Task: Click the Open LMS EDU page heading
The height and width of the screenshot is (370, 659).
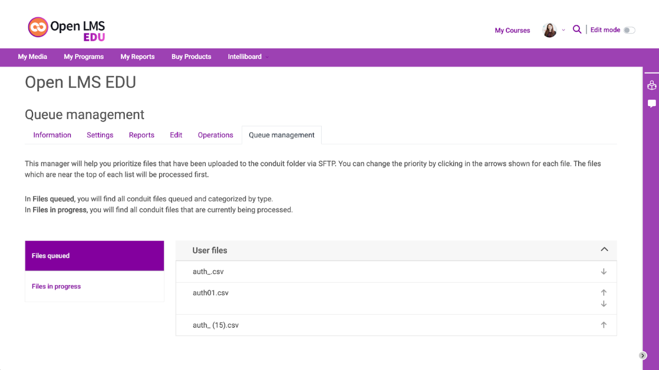Action: (80, 82)
